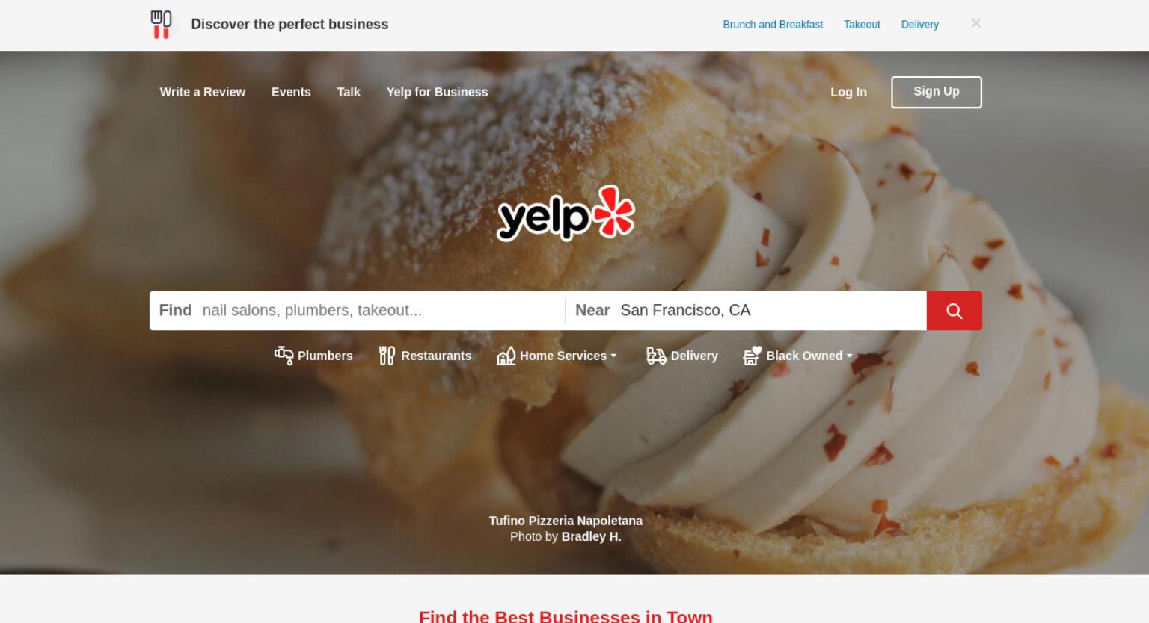The image size is (1149, 623).
Task: Open the Write a Review page
Action: (203, 92)
